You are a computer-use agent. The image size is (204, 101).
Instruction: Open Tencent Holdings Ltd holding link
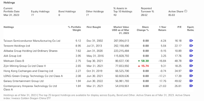17,46
